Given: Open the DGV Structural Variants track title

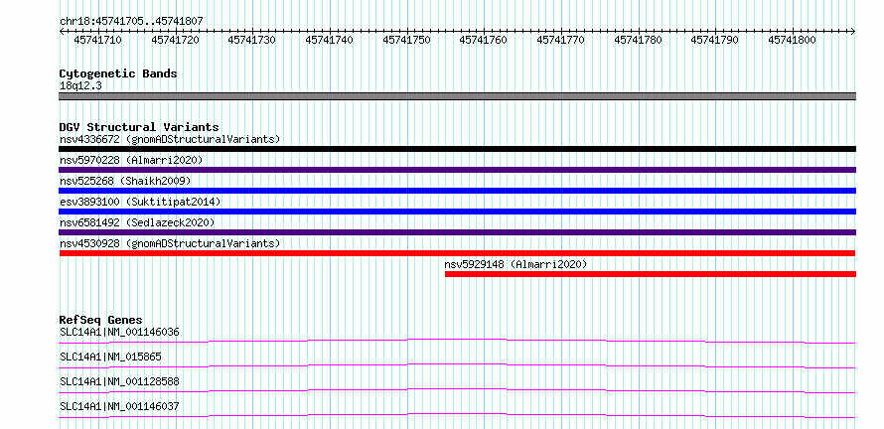Looking at the screenshot, I should coord(139,127).
